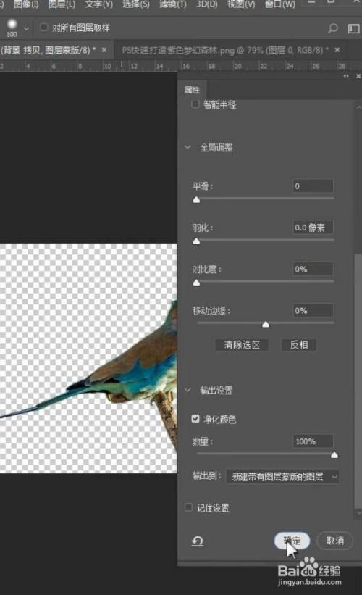Click the 羽化 slider handle
This screenshot has width=362, height=595.
tap(196, 241)
